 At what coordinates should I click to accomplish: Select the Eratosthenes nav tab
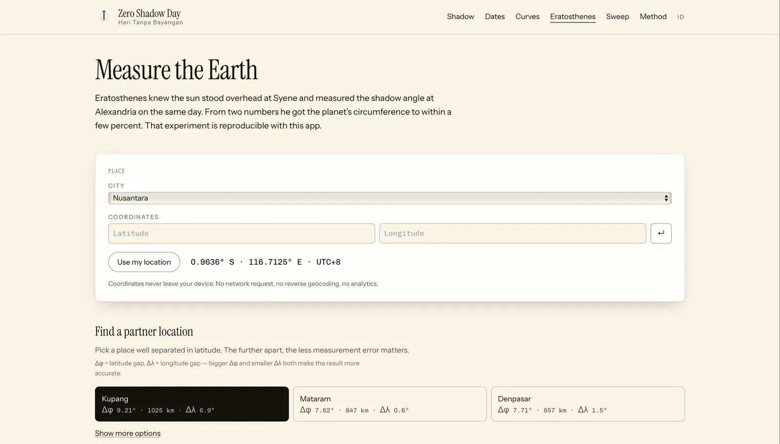[x=573, y=17]
